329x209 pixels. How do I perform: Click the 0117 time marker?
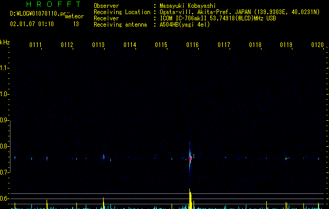224,45
